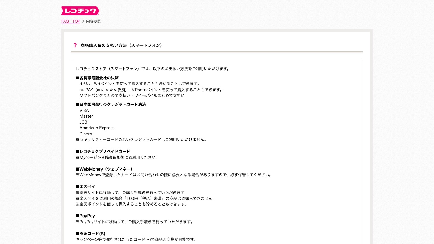Click the Master card entry
Image resolution: width=434 pixels, height=244 pixels.
coord(86,116)
